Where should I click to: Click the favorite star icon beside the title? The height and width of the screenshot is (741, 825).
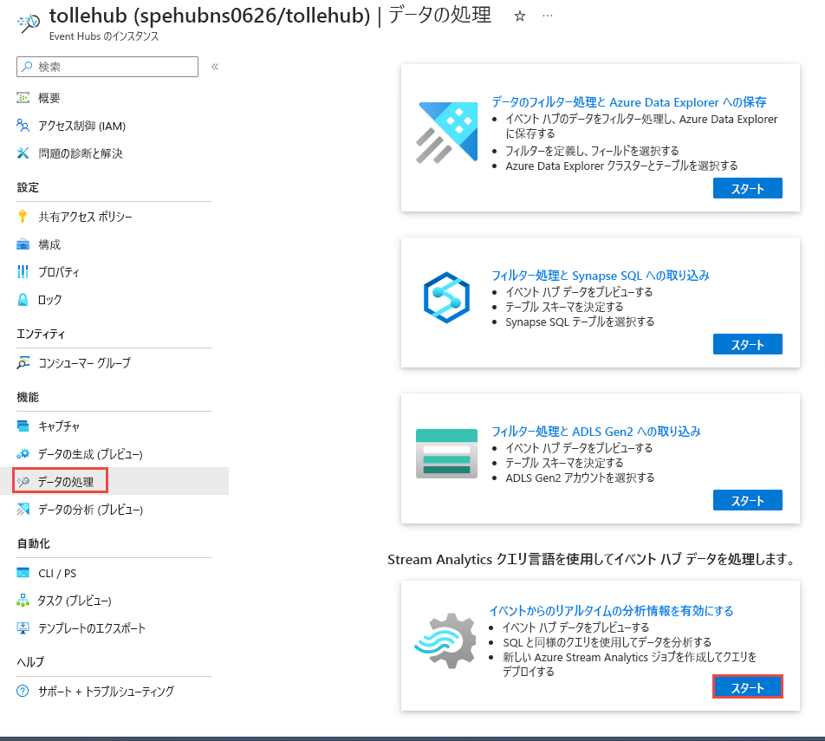coord(520,16)
